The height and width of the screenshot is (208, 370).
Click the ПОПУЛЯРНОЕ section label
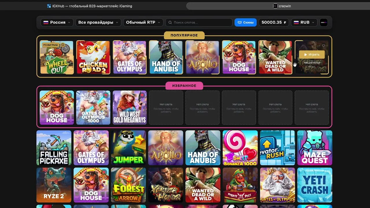coord(184,35)
